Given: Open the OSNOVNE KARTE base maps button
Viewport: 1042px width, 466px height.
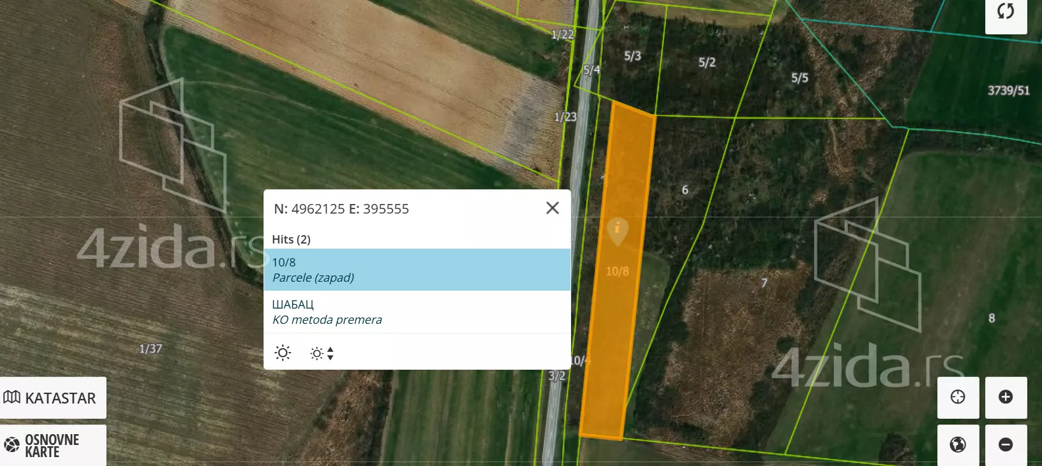Looking at the screenshot, I should pos(53,446).
